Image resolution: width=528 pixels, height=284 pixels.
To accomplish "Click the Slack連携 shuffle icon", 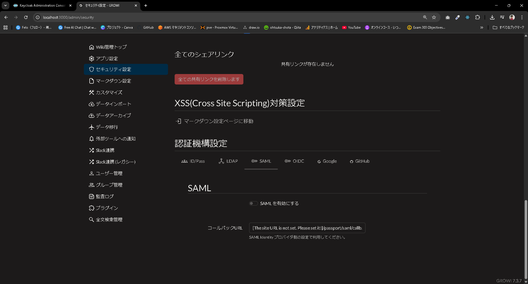I will (x=92, y=150).
